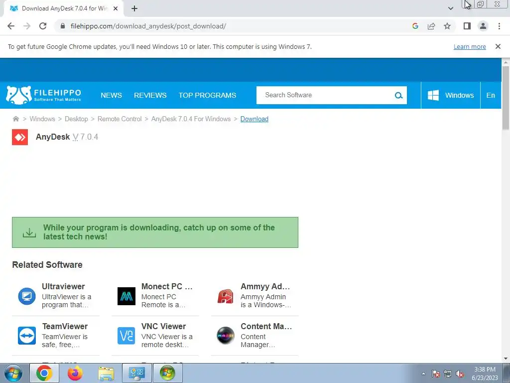Open the Windows Start button
510x383 pixels.
click(13, 373)
